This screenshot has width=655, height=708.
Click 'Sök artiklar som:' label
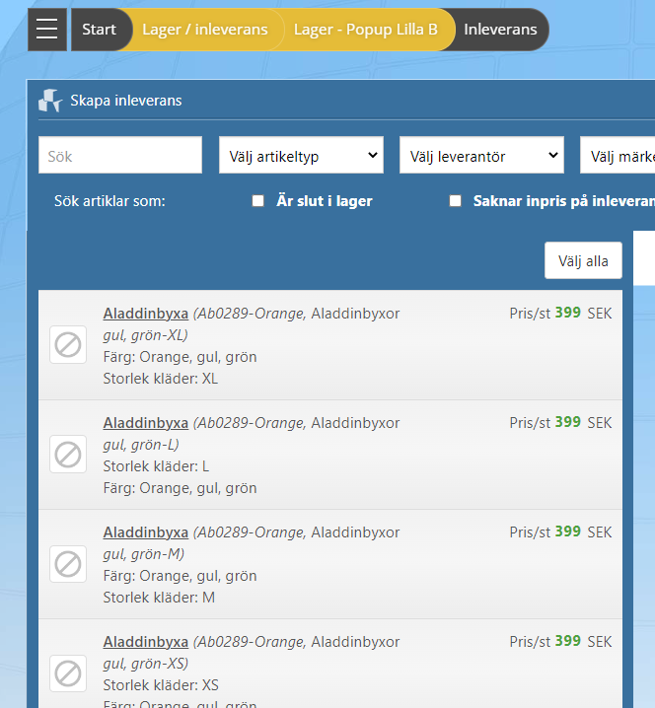point(109,201)
